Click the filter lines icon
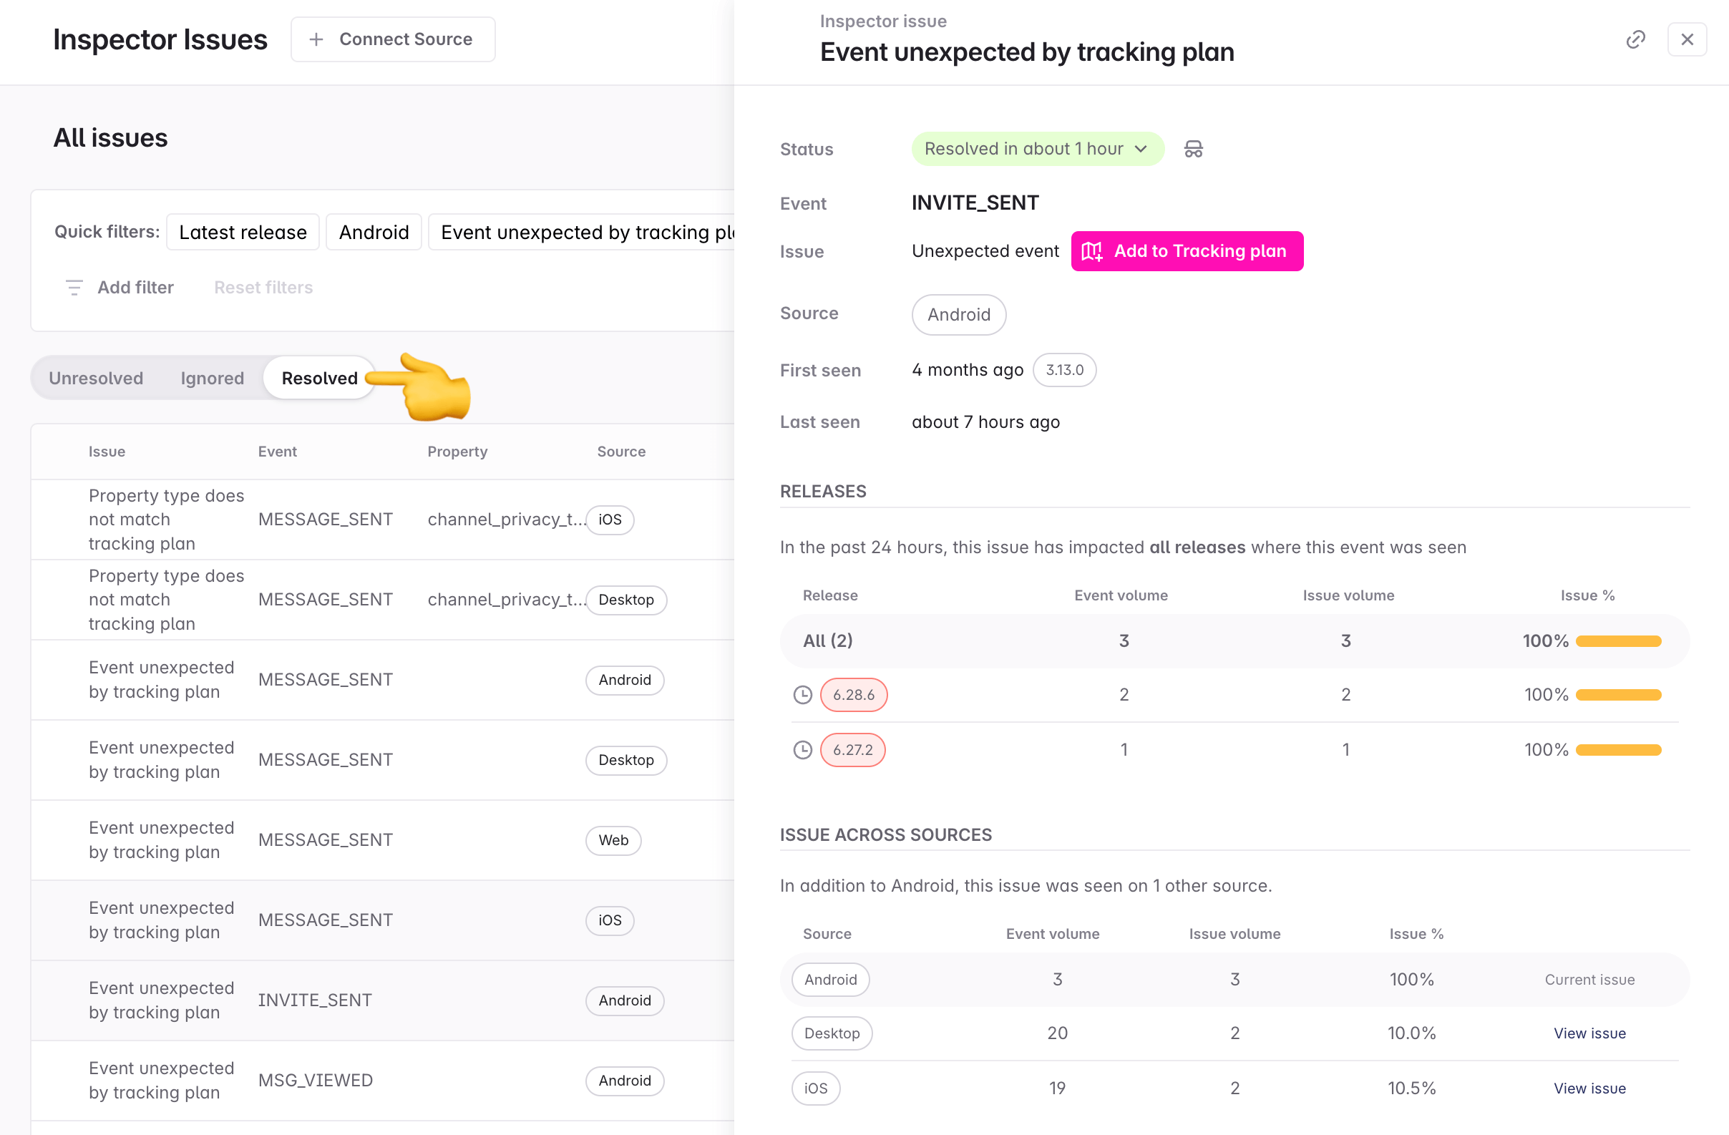Viewport: 1729px width, 1135px height. (74, 288)
